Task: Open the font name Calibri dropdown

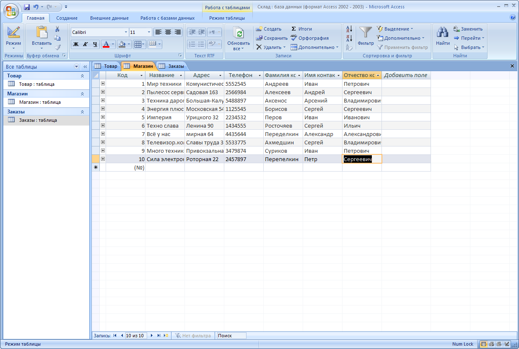Action: pyautogui.click(x=126, y=32)
